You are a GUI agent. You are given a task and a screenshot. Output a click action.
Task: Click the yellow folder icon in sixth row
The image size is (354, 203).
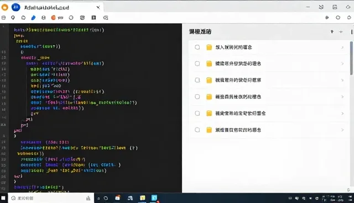tap(209, 130)
